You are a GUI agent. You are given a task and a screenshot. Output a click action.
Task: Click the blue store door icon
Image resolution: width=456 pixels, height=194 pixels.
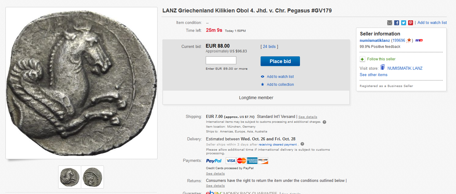coord(383,67)
